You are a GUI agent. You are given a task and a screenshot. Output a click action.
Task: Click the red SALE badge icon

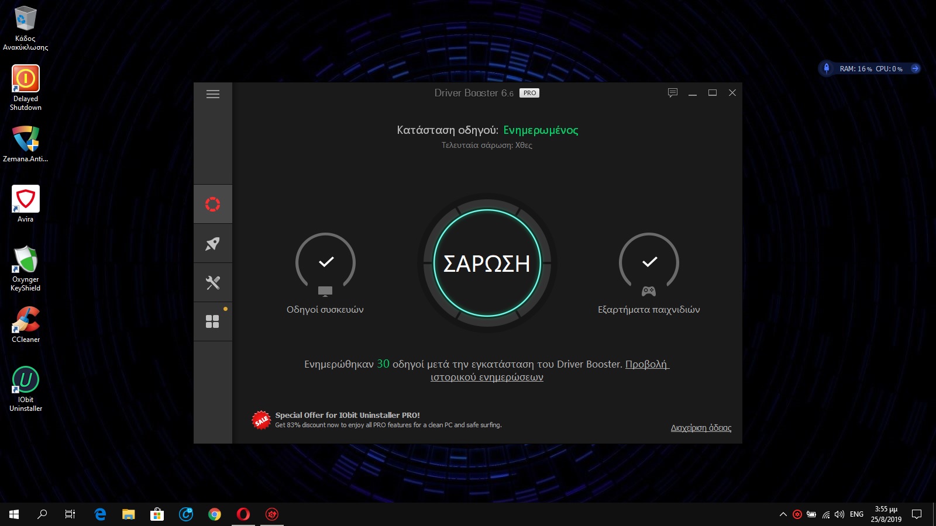[x=261, y=420]
